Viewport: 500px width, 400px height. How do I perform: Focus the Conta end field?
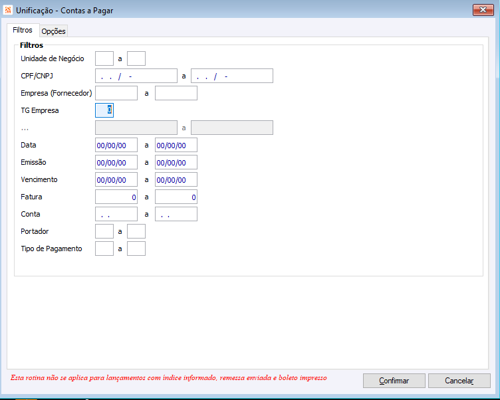(x=176, y=214)
